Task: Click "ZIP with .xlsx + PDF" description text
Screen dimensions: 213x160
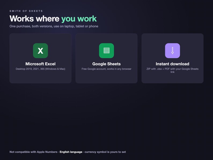Action: click(172, 70)
